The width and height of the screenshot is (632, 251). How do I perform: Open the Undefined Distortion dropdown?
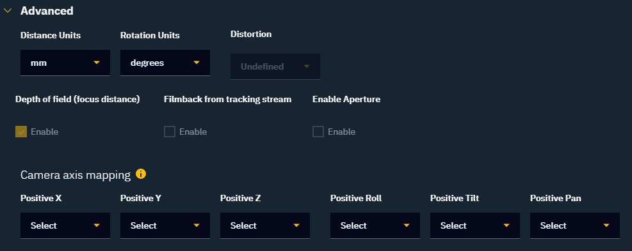tap(275, 66)
